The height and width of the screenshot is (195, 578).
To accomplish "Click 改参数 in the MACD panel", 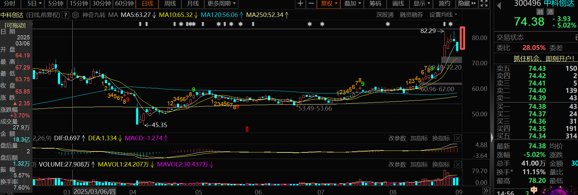I will (397, 138).
